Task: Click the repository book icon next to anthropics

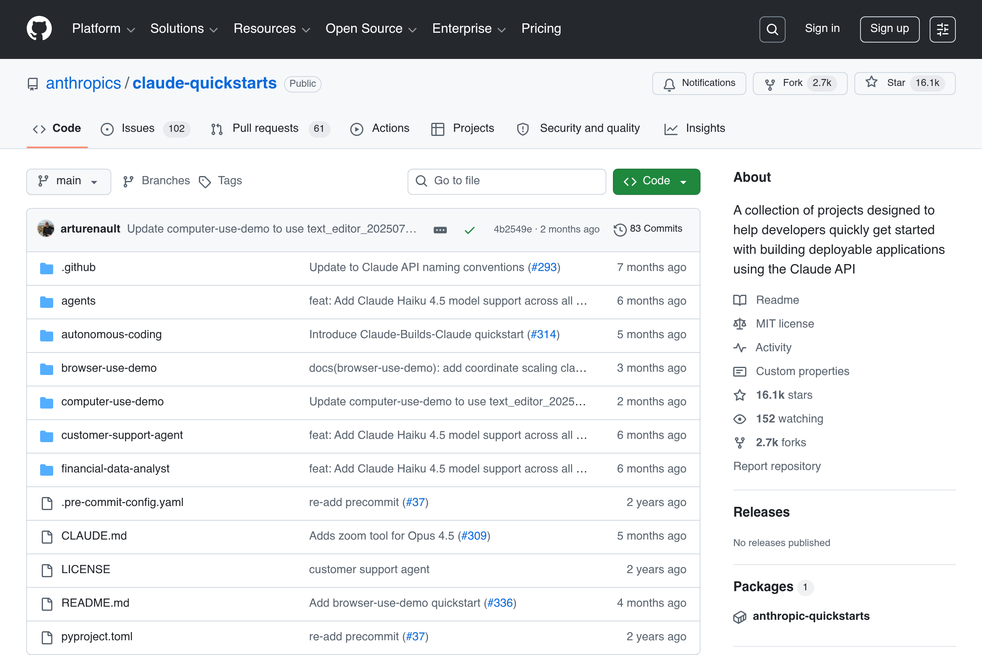Action: 32,84
